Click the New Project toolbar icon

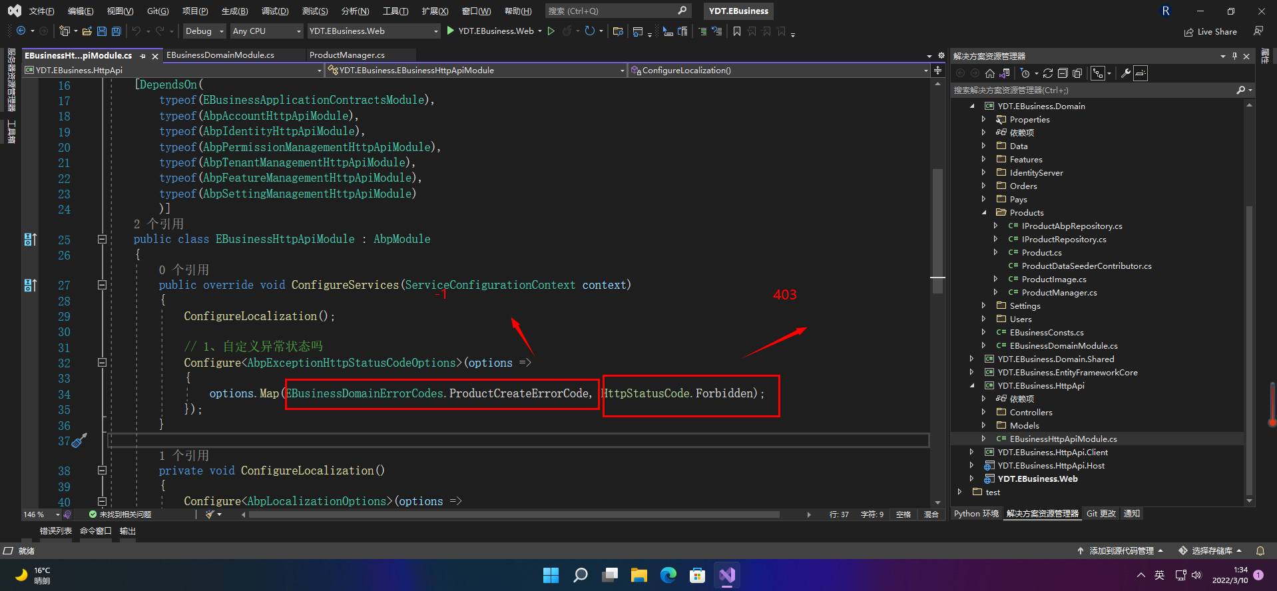tap(64, 31)
